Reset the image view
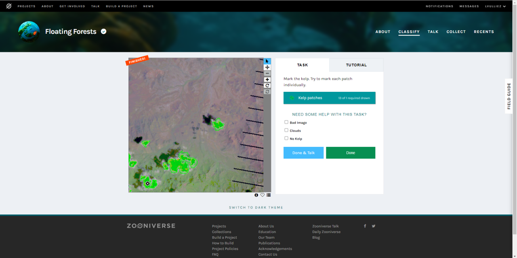 click(x=267, y=92)
